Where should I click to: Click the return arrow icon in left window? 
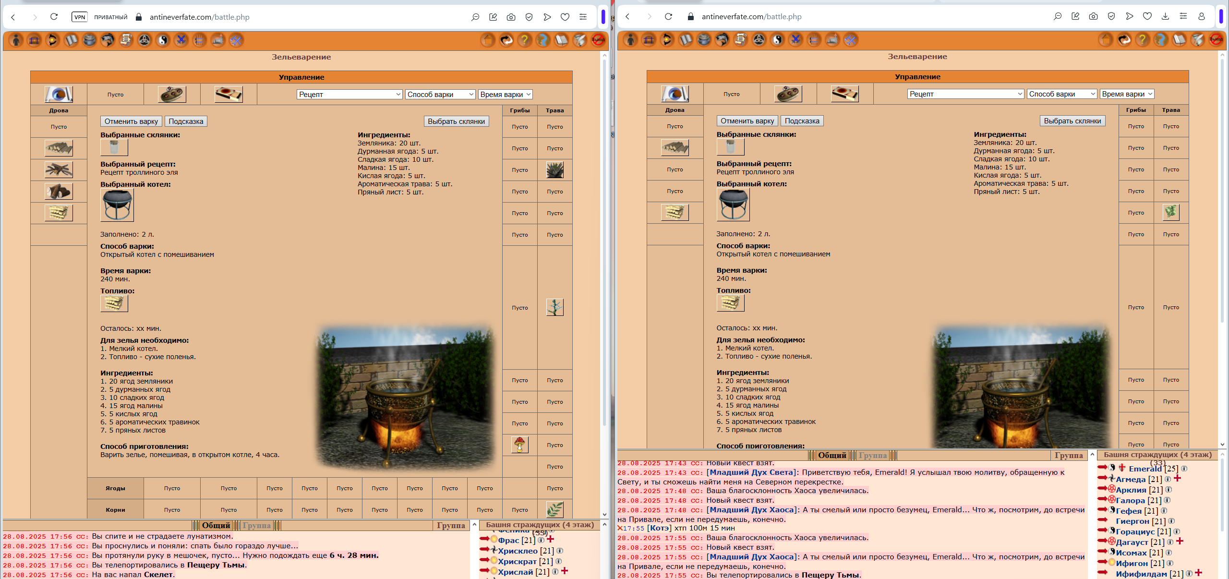click(506, 40)
